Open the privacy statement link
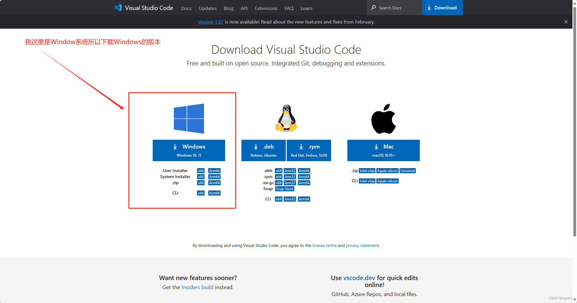The width and height of the screenshot is (577, 303). click(362, 245)
